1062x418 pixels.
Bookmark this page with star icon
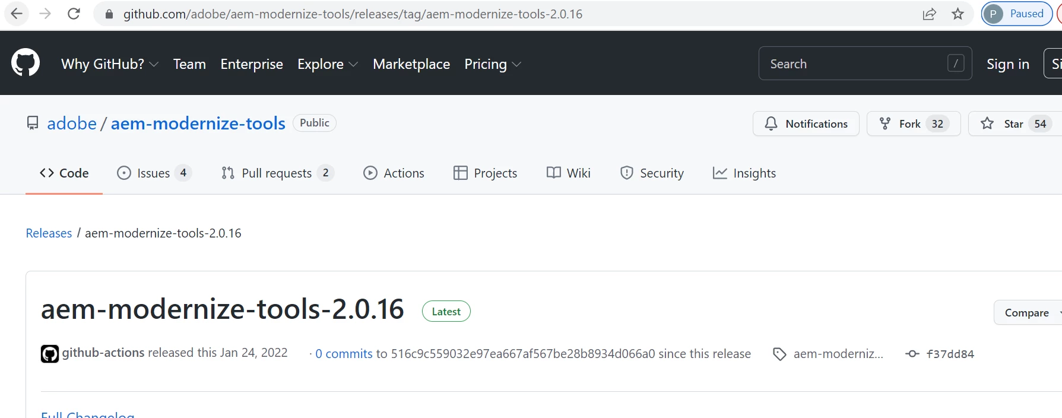tap(958, 14)
